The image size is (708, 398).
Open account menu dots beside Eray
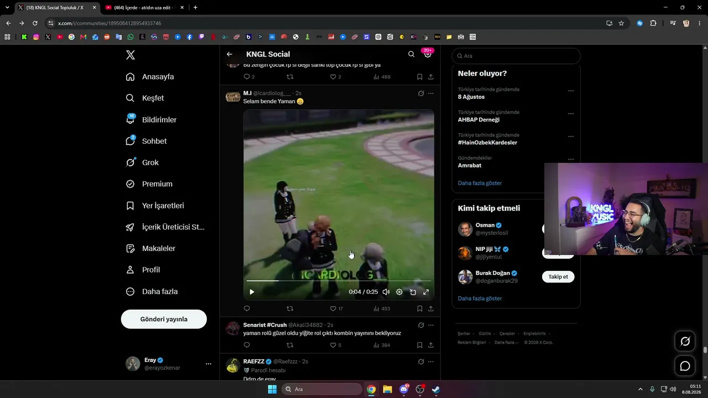(209, 364)
